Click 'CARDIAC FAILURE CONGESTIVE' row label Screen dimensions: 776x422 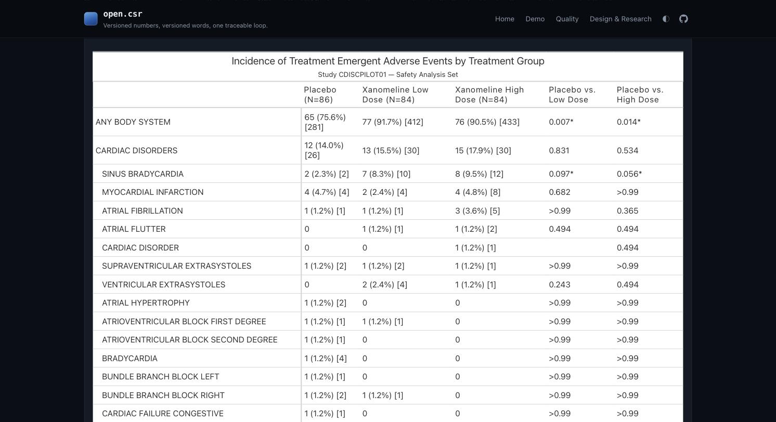(x=163, y=414)
